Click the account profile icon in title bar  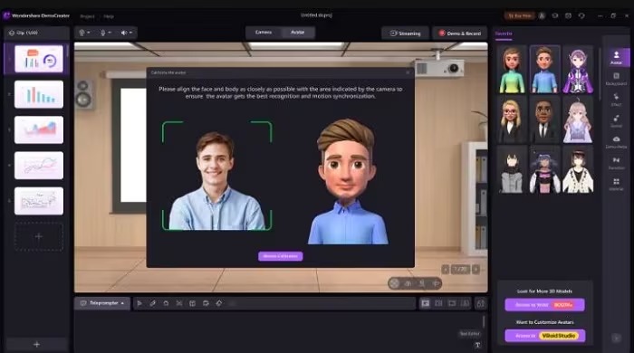click(x=542, y=15)
